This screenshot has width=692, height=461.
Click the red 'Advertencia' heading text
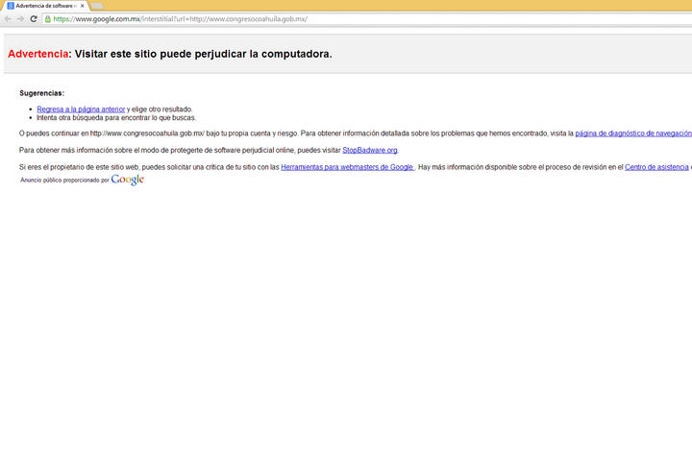37,54
